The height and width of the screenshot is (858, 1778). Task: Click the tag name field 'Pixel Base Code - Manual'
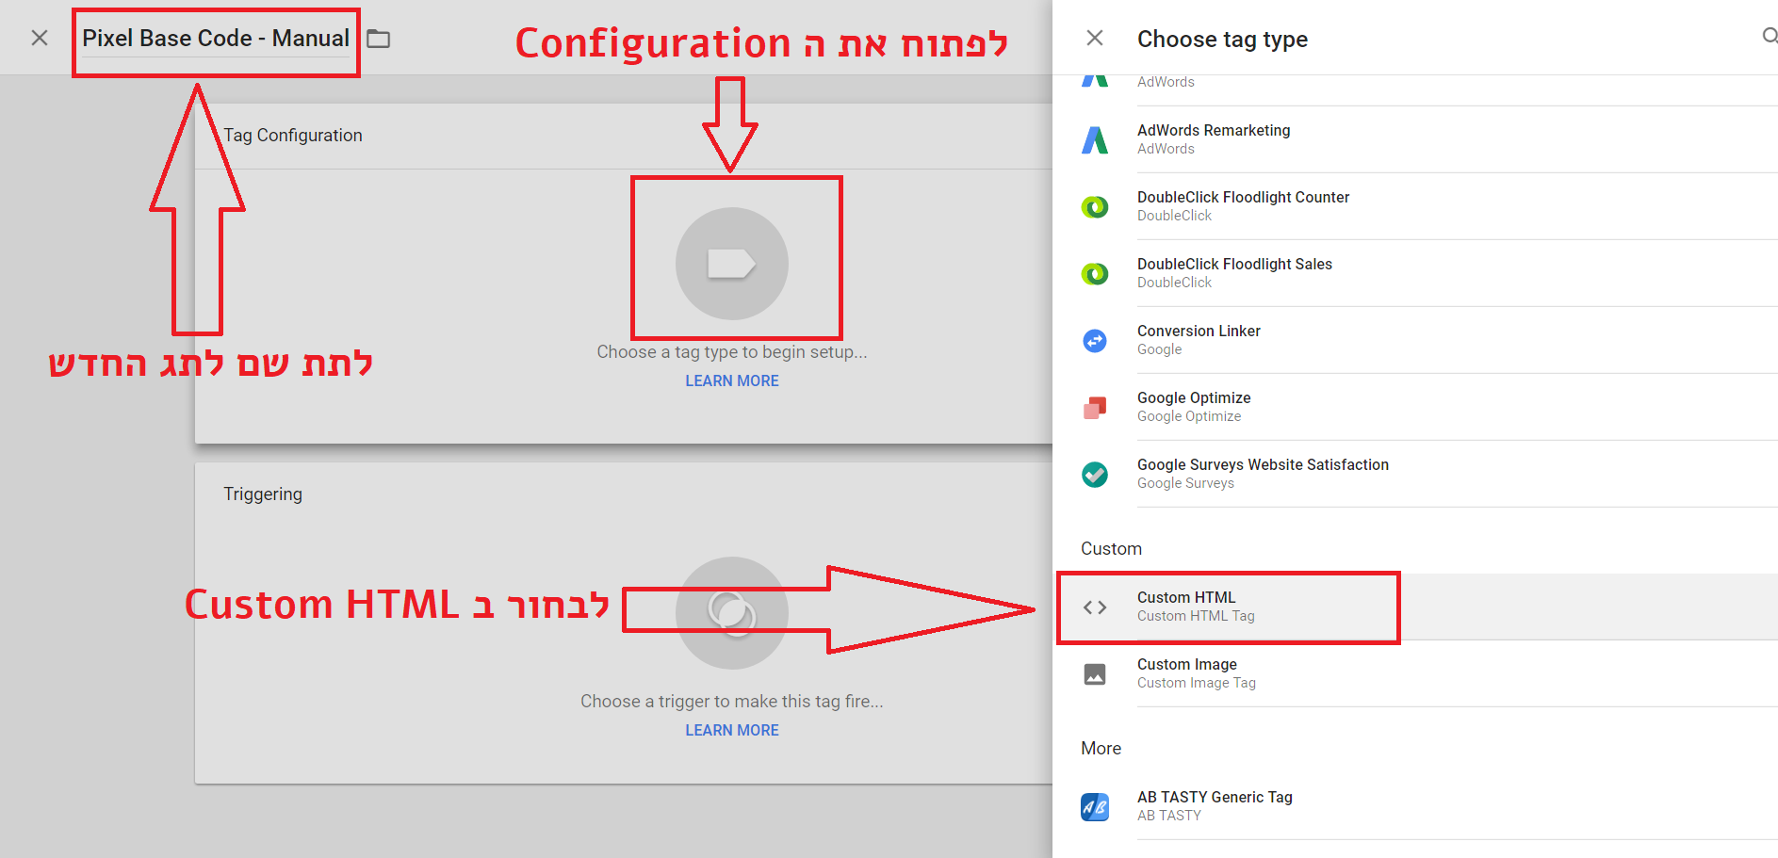click(216, 39)
